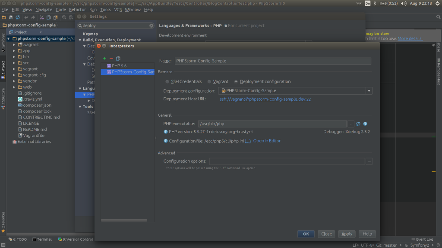Click the Redo toolbar icon
442x248 pixels.
(x=33, y=17)
